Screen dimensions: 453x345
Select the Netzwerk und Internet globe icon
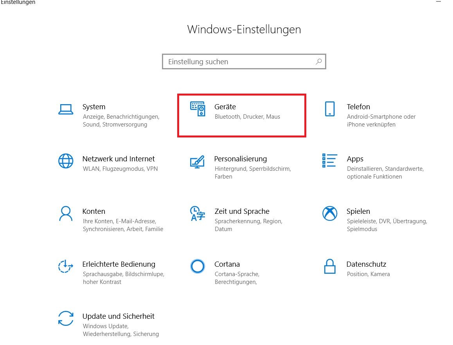[66, 161]
